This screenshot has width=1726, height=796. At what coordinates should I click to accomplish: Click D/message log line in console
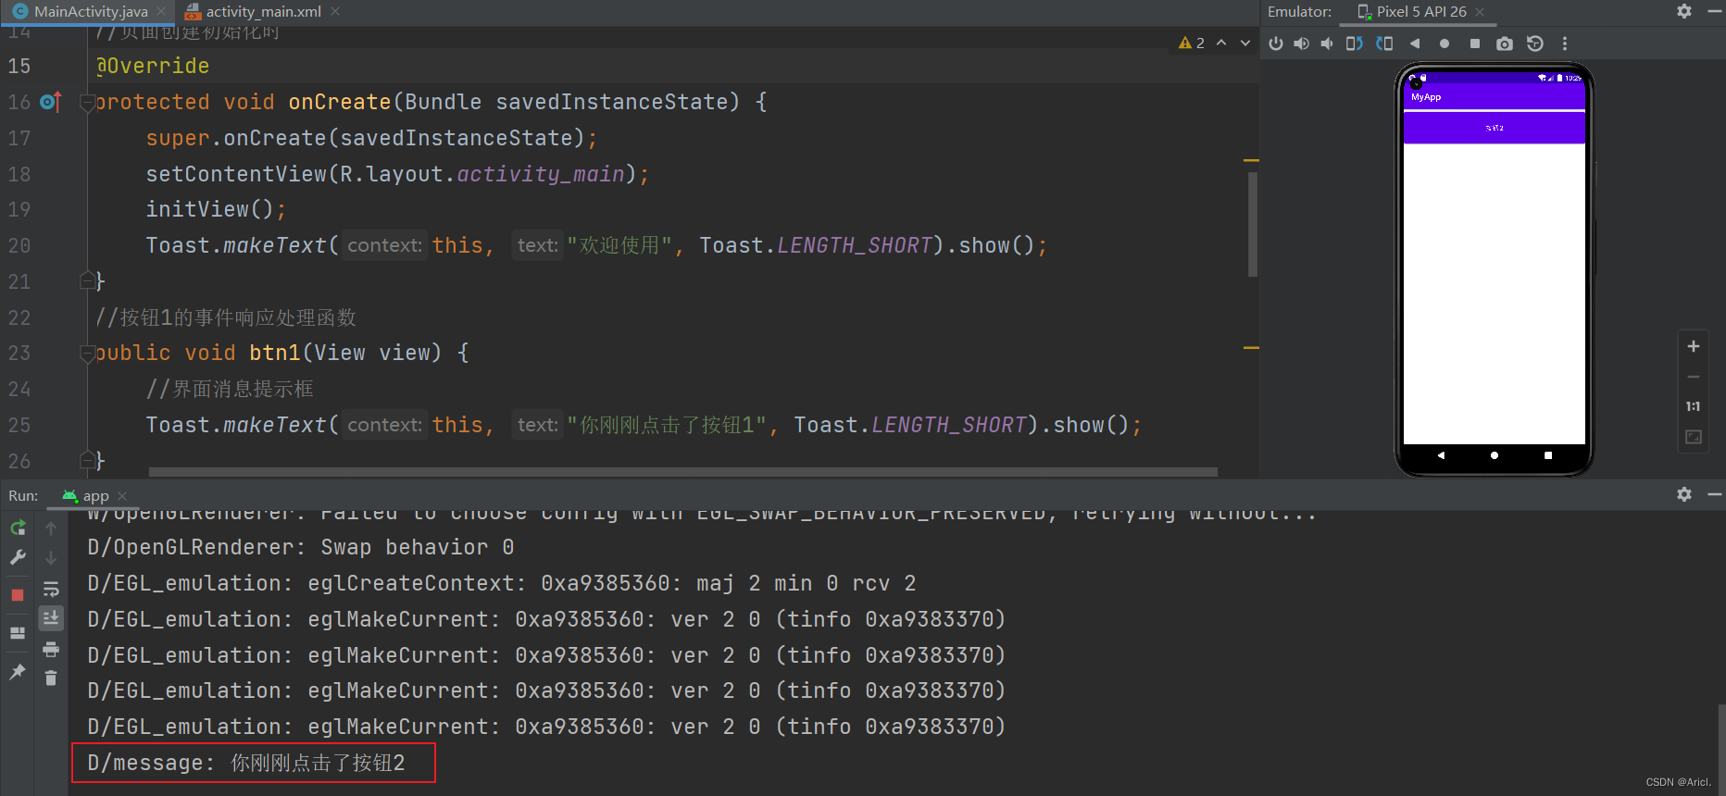pos(247,763)
